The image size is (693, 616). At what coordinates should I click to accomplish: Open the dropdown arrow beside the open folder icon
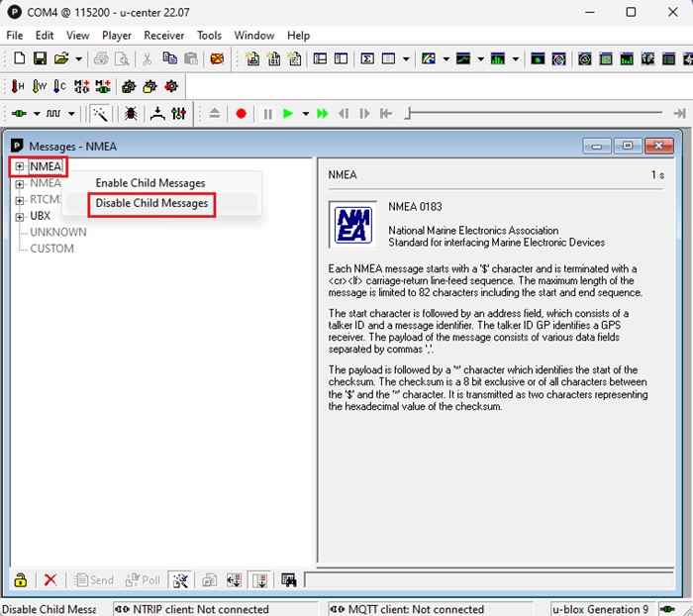[x=77, y=59]
